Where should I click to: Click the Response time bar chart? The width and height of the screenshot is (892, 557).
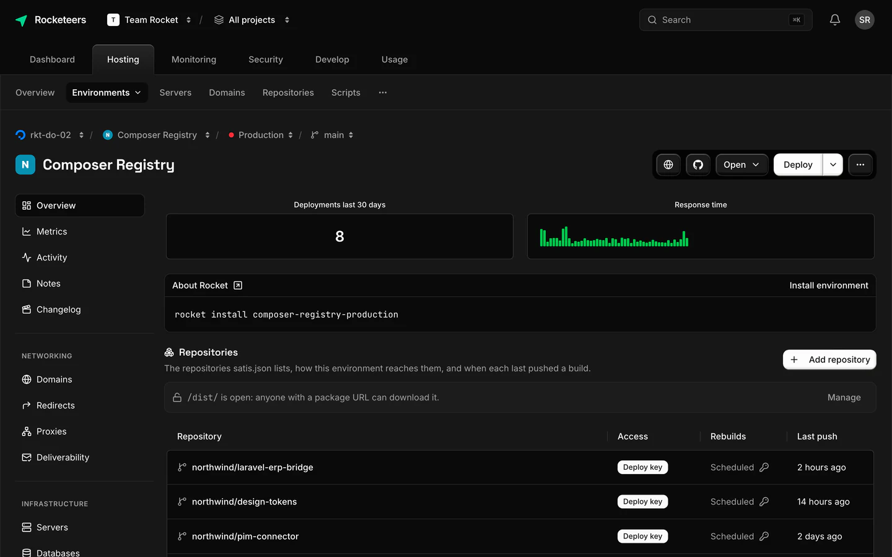[614, 236]
